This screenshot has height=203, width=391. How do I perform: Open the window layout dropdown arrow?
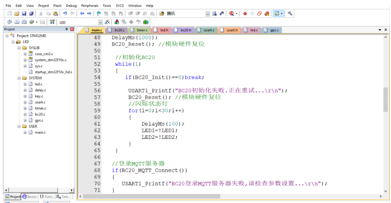[282, 14]
